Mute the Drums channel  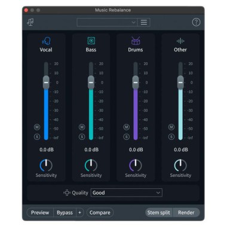[x=127, y=127]
